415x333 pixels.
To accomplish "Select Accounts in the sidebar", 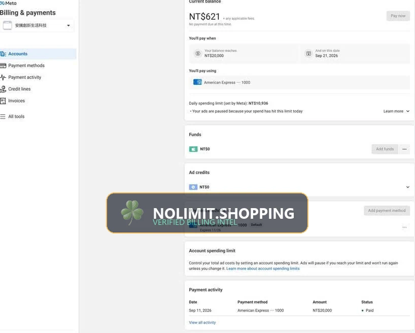I will coord(38,54).
